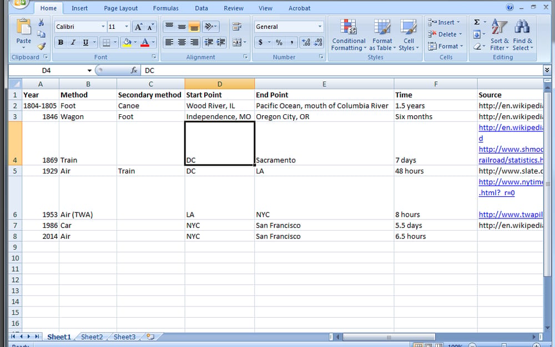
Task: Expand the Format cells dropdown
Action: point(462,47)
